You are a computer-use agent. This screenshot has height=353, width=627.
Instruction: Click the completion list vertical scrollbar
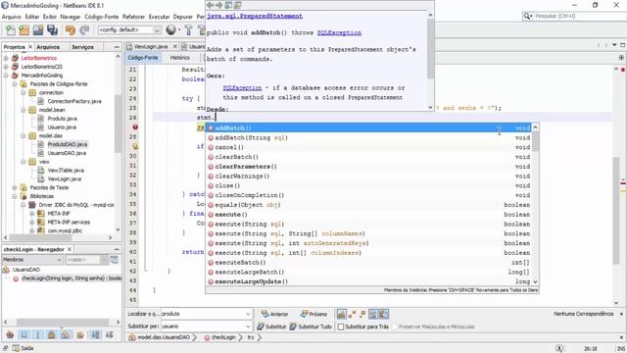(535, 204)
